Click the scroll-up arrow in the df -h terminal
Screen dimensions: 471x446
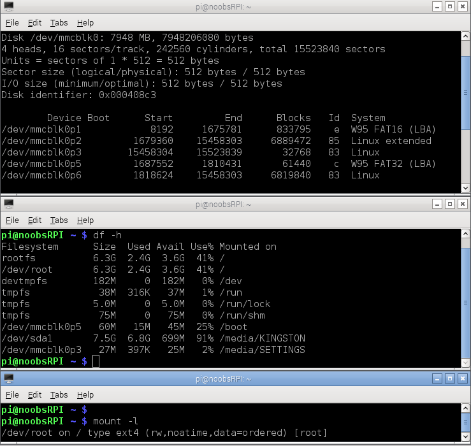pos(466,233)
